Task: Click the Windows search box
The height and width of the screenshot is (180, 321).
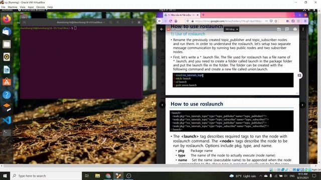Action: coord(46,175)
